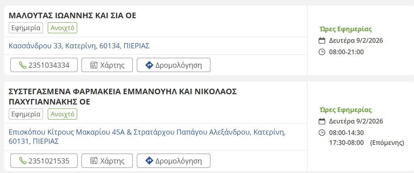Click Εφημερία tag on Μαλούτας pharmacy

coord(26,28)
